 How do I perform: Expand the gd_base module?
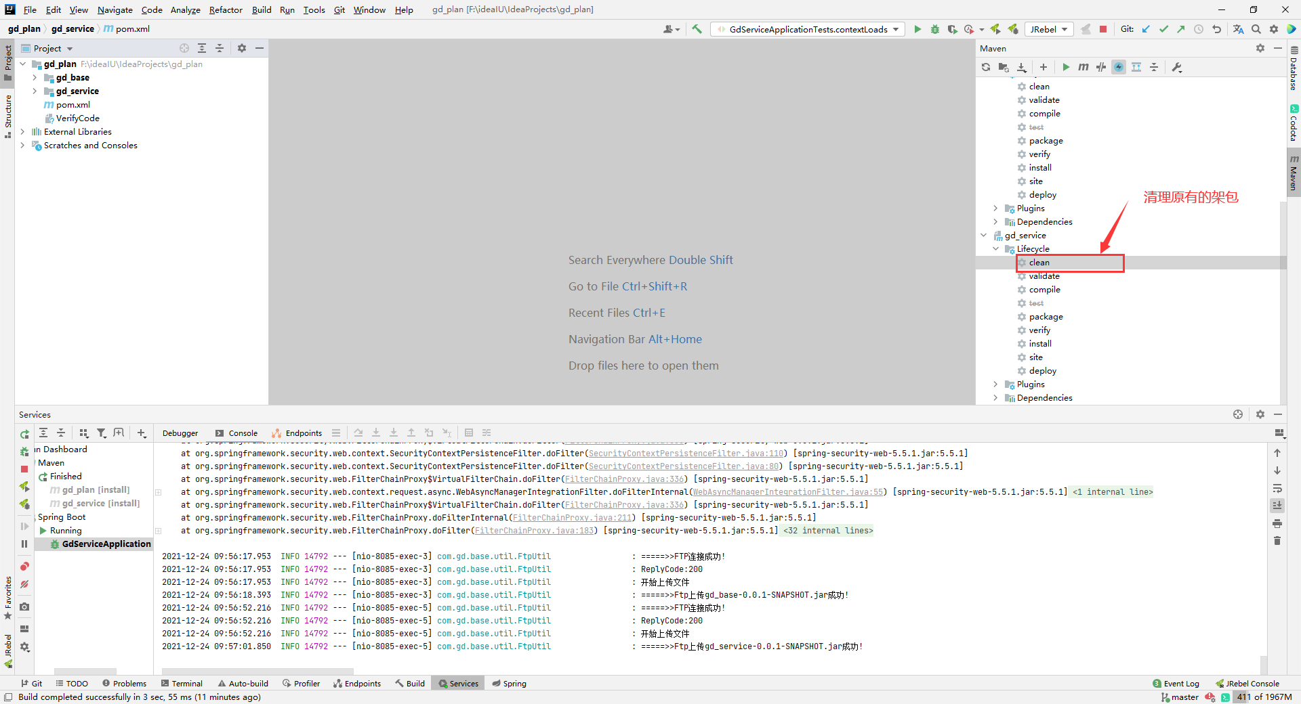pyautogui.click(x=35, y=77)
